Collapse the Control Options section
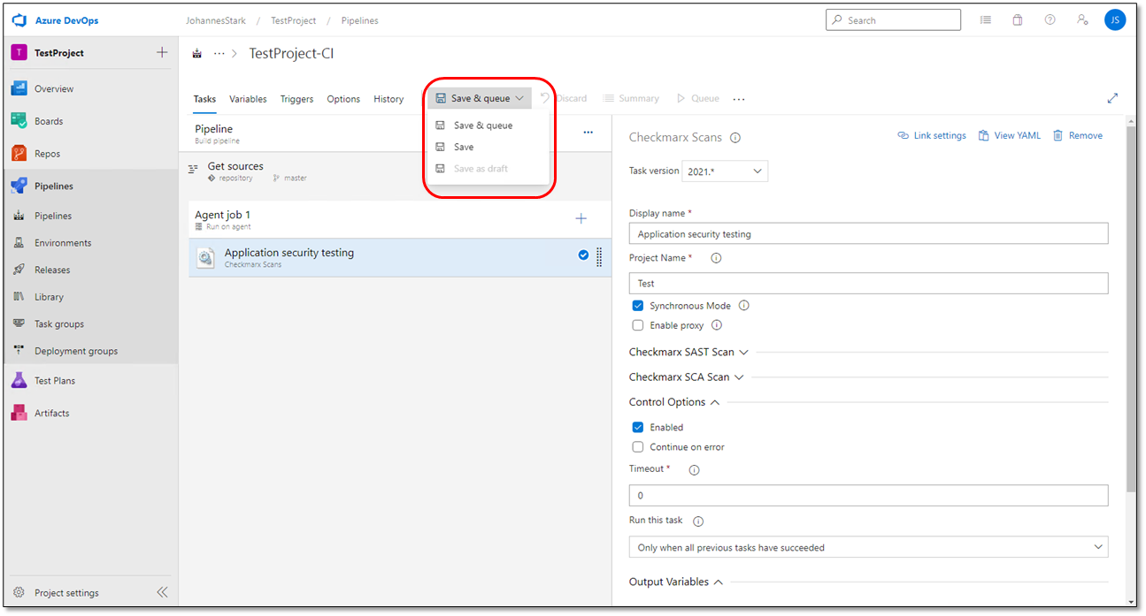1146x616 pixels. tap(674, 402)
